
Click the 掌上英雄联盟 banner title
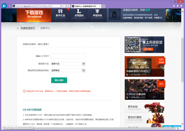[152, 42]
